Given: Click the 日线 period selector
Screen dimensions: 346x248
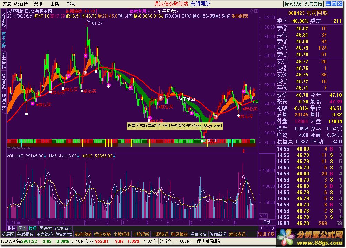Looking at the screenshot, I should [x=267, y=223].
